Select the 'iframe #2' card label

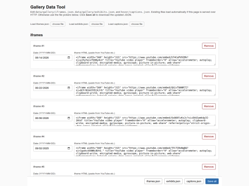point(39,76)
